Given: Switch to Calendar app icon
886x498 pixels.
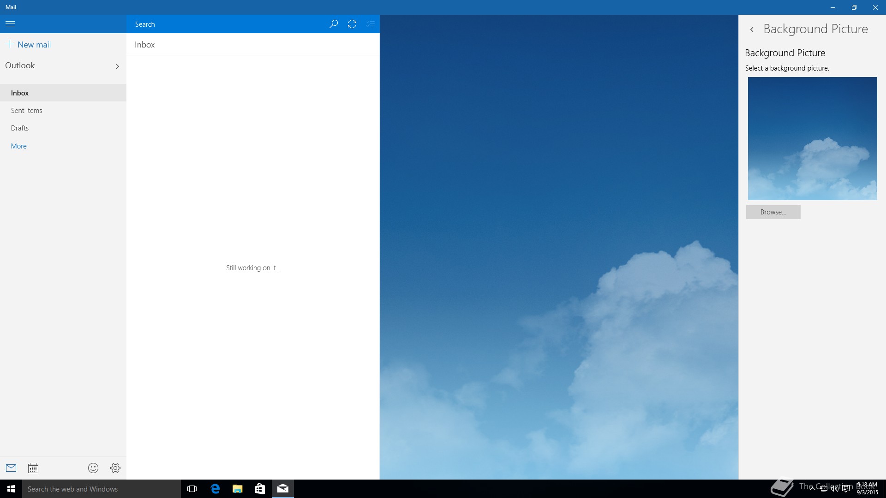Looking at the screenshot, I should 33,468.
